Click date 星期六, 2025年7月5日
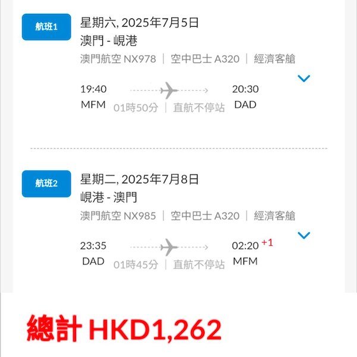The height and width of the screenshot is (357, 357). (x=139, y=23)
